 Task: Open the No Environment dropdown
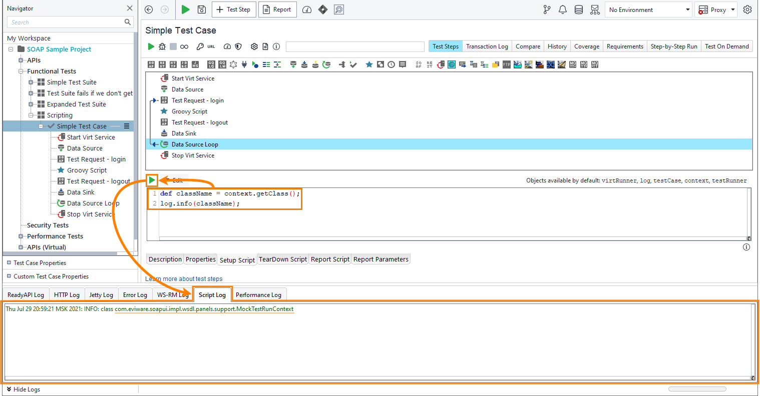tap(649, 9)
